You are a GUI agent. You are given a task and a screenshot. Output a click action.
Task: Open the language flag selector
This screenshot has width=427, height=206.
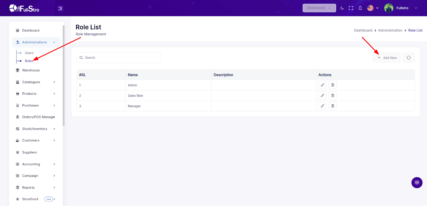tap(373, 8)
